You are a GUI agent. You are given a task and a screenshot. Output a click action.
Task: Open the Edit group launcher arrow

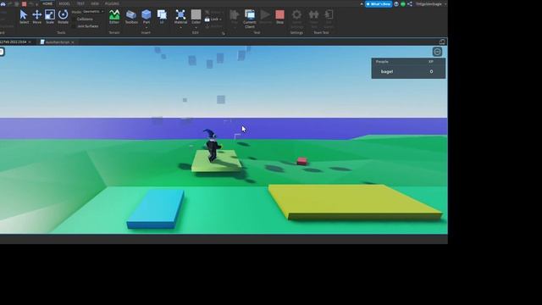(x=224, y=34)
